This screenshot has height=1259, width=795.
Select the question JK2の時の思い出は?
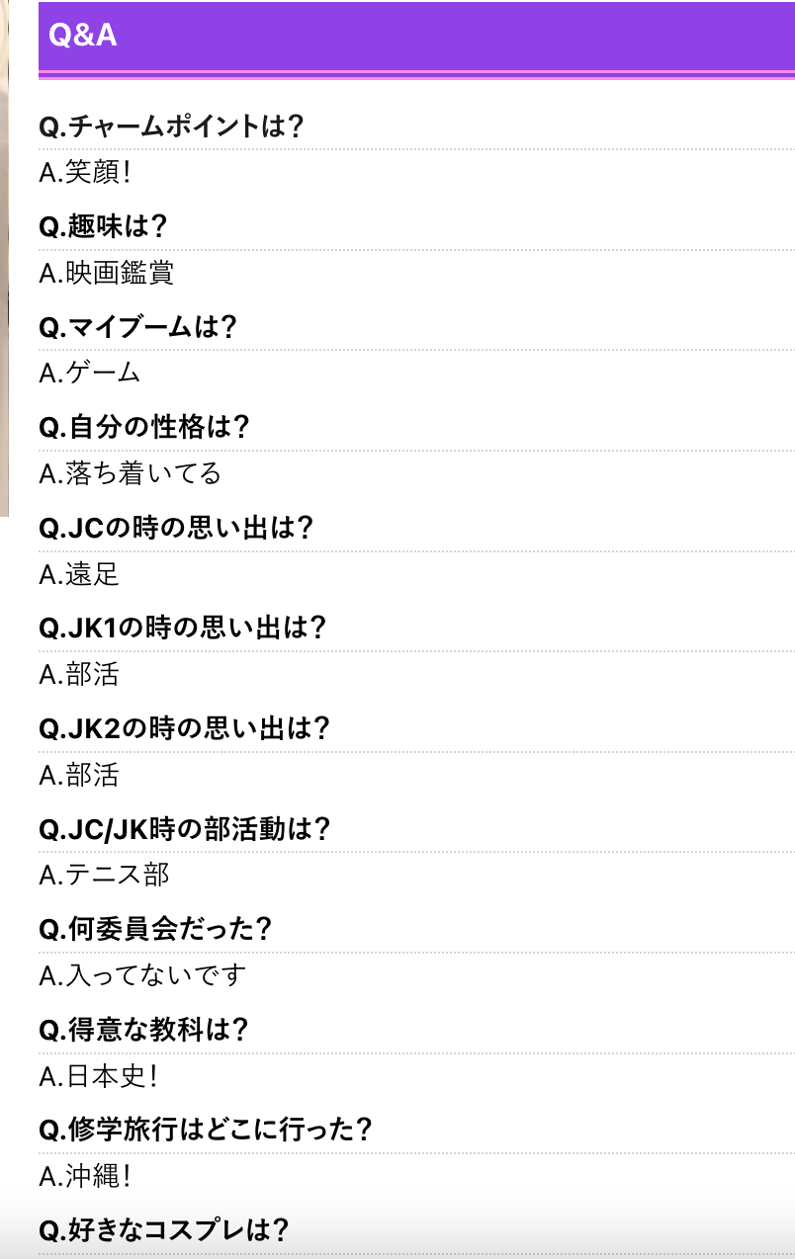click(184, 728)
